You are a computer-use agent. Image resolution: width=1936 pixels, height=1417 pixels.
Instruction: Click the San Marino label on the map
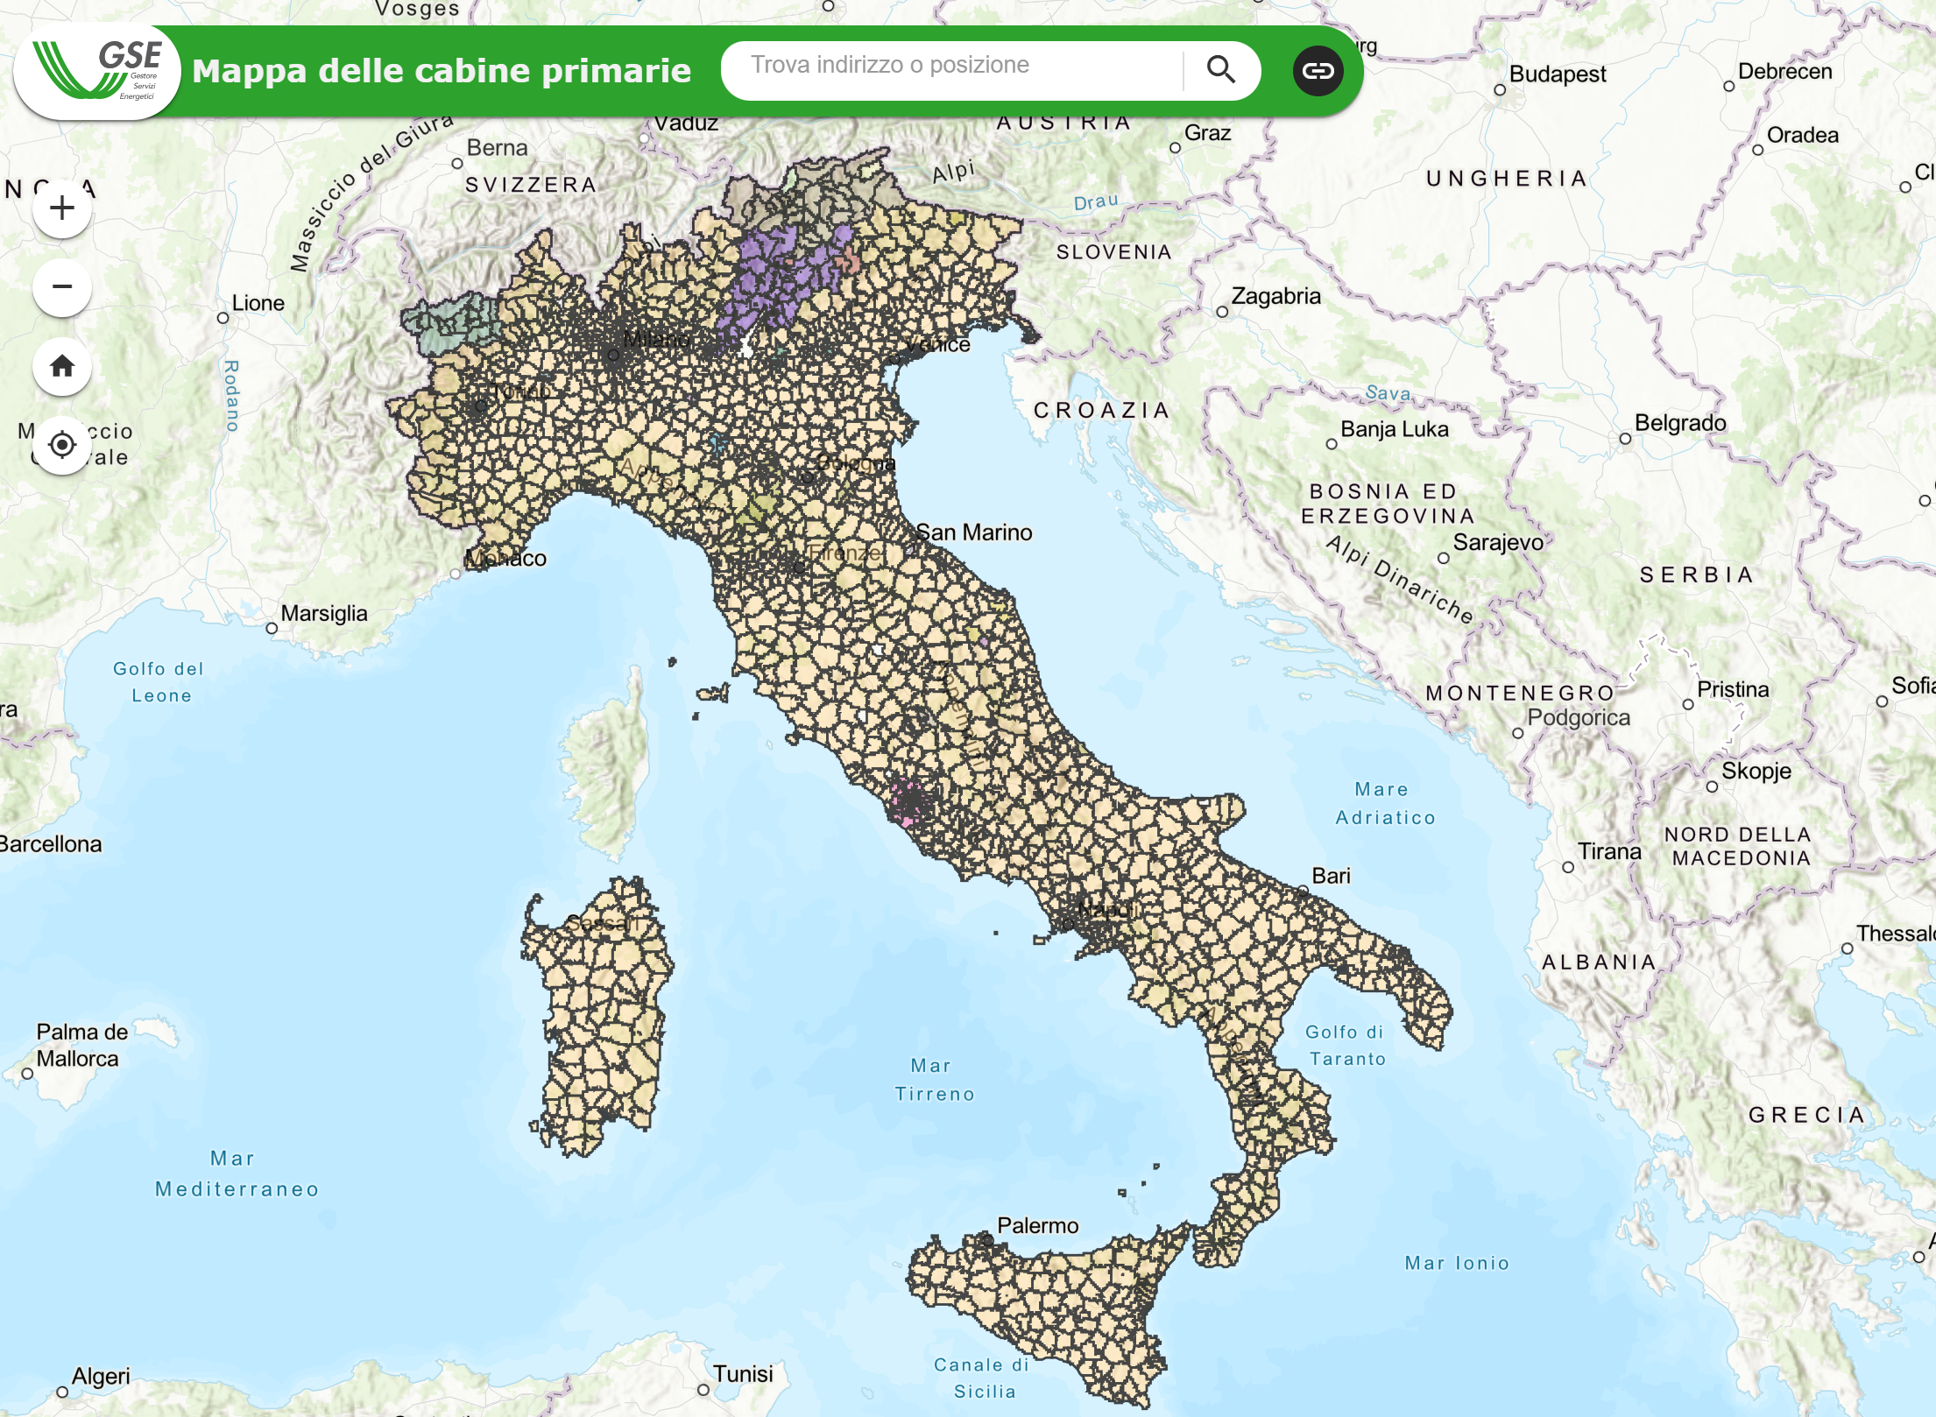tap(974, 532)
